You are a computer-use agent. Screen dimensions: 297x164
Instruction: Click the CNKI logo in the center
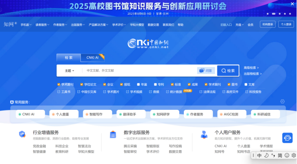(148, 44)
